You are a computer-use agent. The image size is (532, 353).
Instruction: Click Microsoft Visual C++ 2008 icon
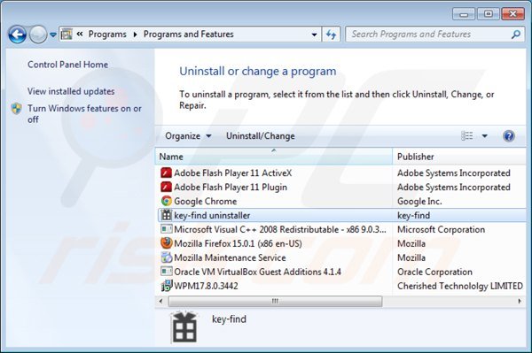click(x=166, y=229)
